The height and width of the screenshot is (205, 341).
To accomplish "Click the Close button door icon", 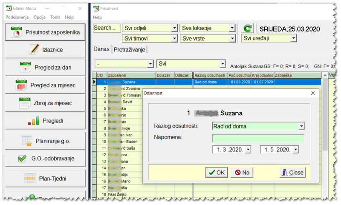I will click(284, 172).
